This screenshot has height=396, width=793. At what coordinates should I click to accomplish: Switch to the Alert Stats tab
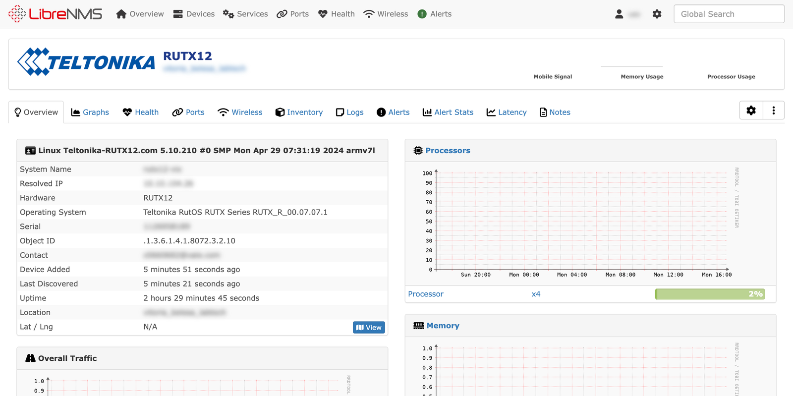(448, 112)
